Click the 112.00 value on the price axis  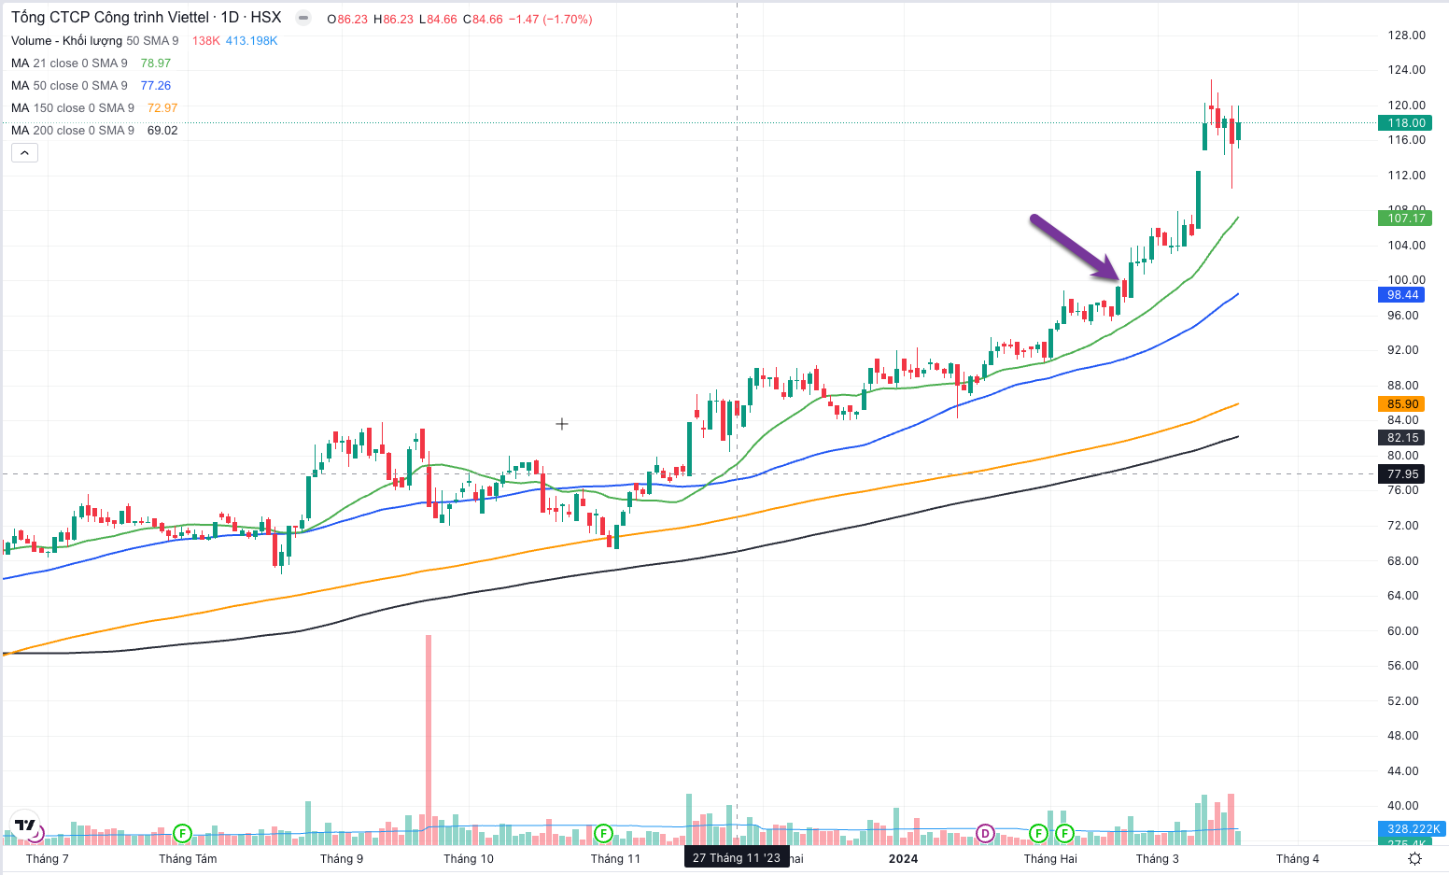pyautogui.click(x=1406, y=176)
